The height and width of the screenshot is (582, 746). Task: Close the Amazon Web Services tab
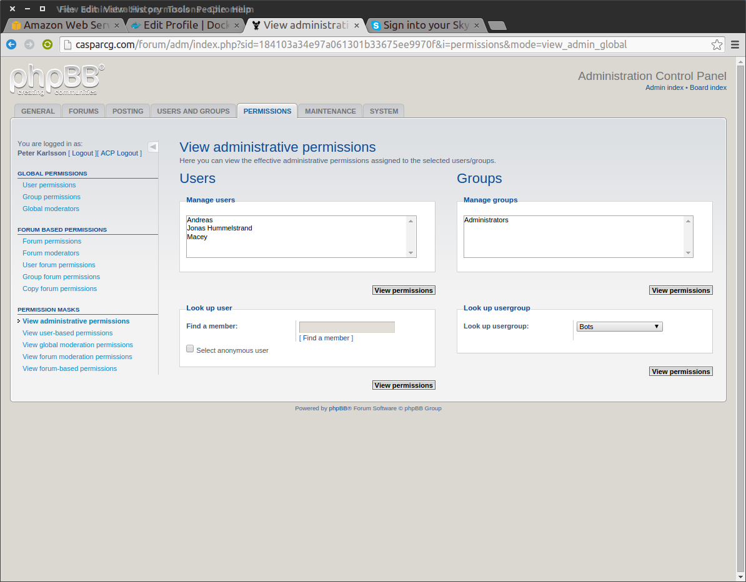(x=117, y=26)
